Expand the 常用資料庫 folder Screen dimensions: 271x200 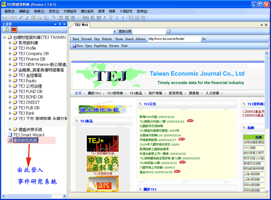[10, 42]
